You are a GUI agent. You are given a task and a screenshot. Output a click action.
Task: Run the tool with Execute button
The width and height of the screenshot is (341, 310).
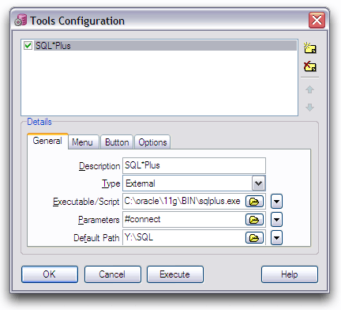175,274
